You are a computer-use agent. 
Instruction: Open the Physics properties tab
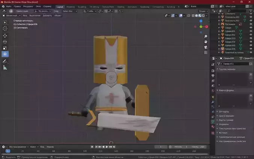tap(213, 112)
